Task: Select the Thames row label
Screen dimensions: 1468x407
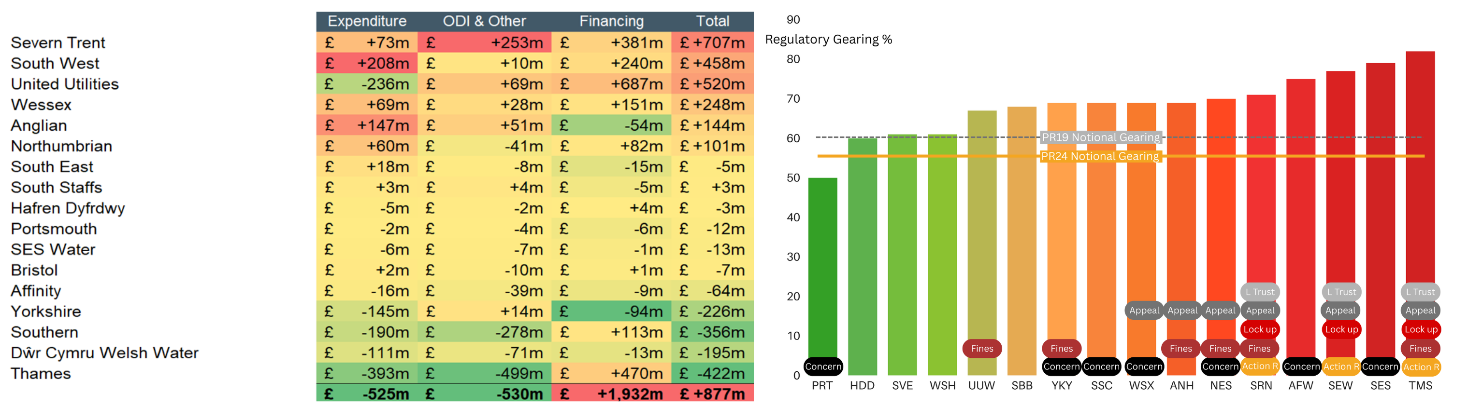Action: pyautogui.click(x=41, y=373)
